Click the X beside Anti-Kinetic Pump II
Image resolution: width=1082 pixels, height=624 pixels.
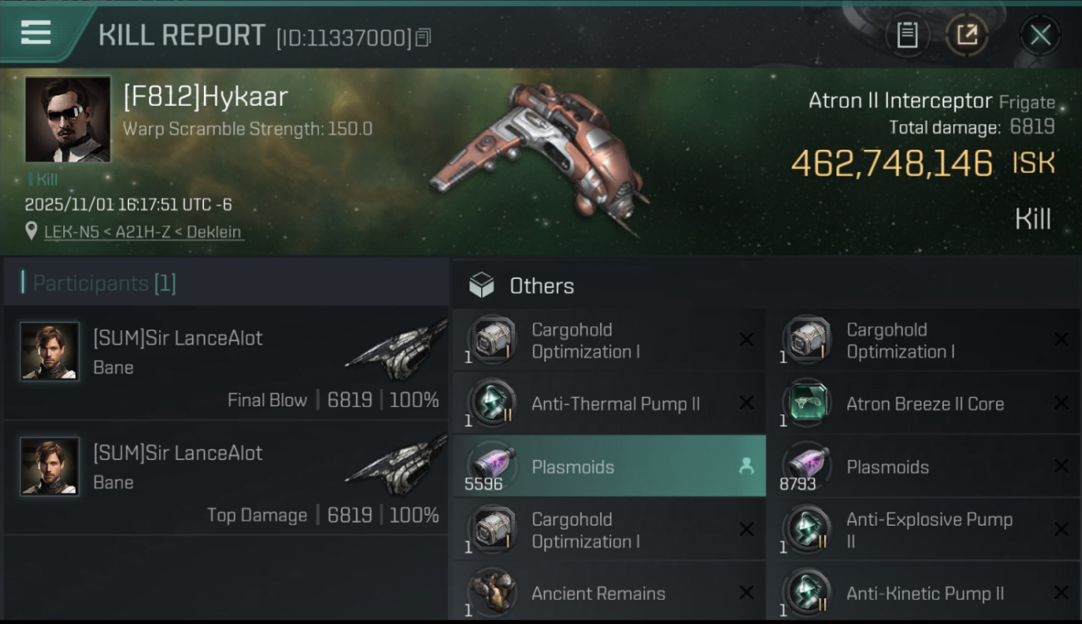[1061, 592]
